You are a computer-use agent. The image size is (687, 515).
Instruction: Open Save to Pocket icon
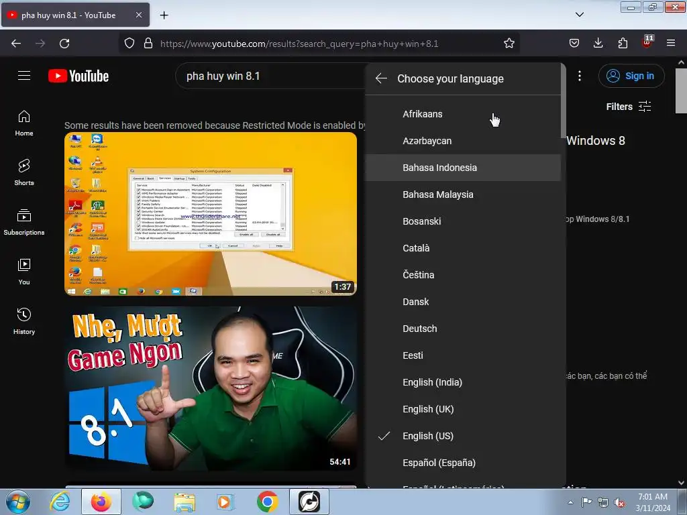tap(574, 44)
